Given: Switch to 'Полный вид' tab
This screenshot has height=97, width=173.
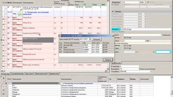Looking at the screenshot, I should [5, 74].
